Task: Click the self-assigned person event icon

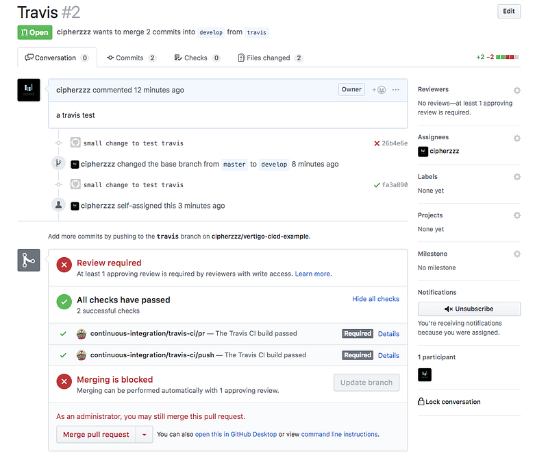Action: pyautogui.click(x=59, y=204)
